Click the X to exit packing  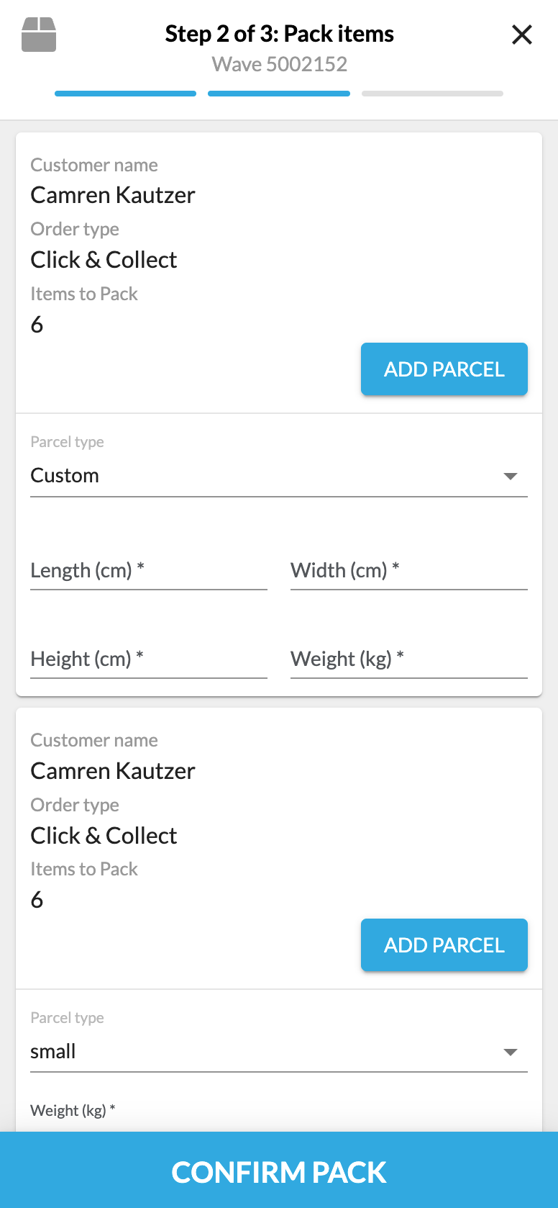pos(521,34)
